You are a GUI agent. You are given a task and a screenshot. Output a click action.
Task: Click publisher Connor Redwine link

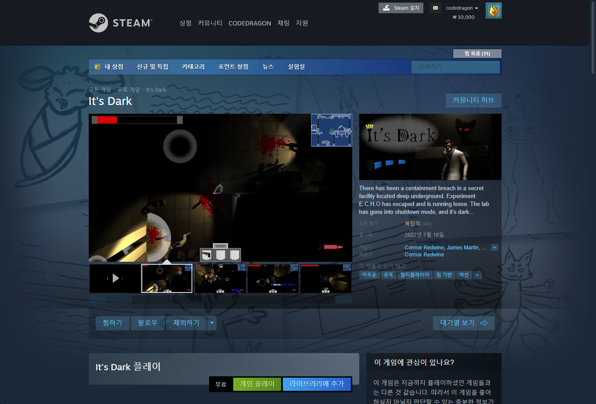(x=424, y=255)
